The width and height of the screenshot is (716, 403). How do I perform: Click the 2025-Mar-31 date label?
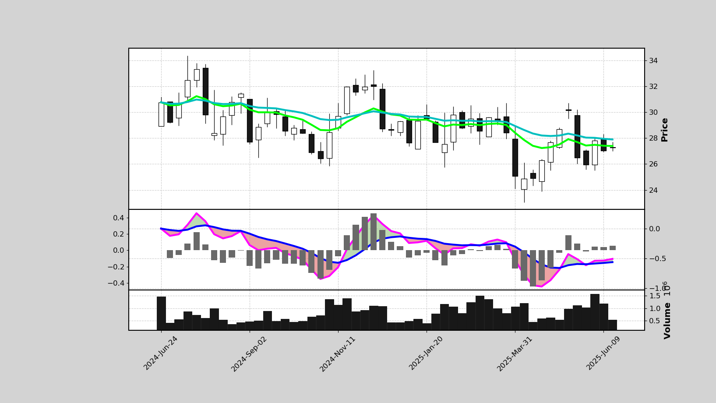[x=515, y=354]
